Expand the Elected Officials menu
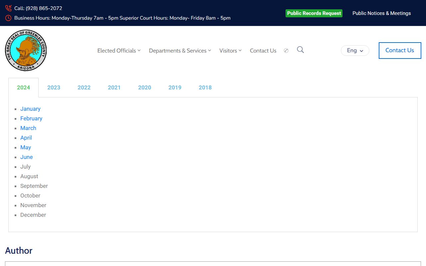The height and width of the screenshot is (266, 426). click(x=119, y=51)
